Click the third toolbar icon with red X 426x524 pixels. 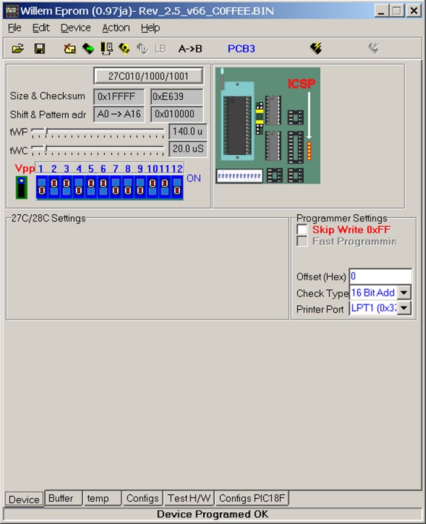(x=69, y=48)
